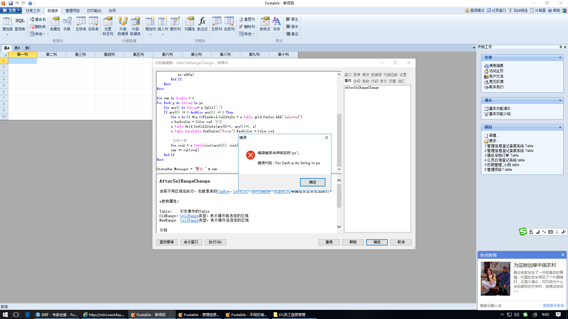Image resolution: width=568 pixels, height=319 pixels.
Task: Close the 热点新闻 popup
Action: tap(563, 255)
